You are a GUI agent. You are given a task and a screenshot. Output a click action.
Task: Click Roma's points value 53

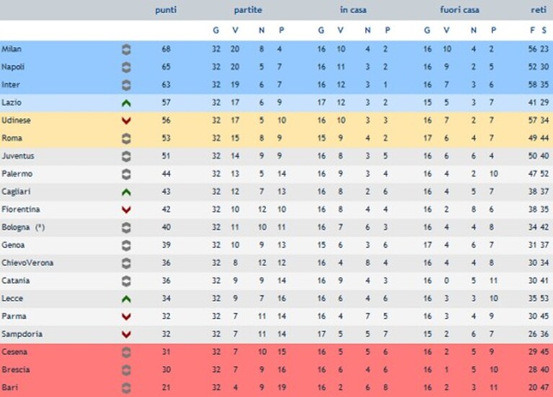166,138
